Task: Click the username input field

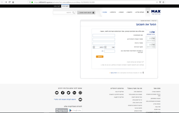Action: tap(104, 35)
